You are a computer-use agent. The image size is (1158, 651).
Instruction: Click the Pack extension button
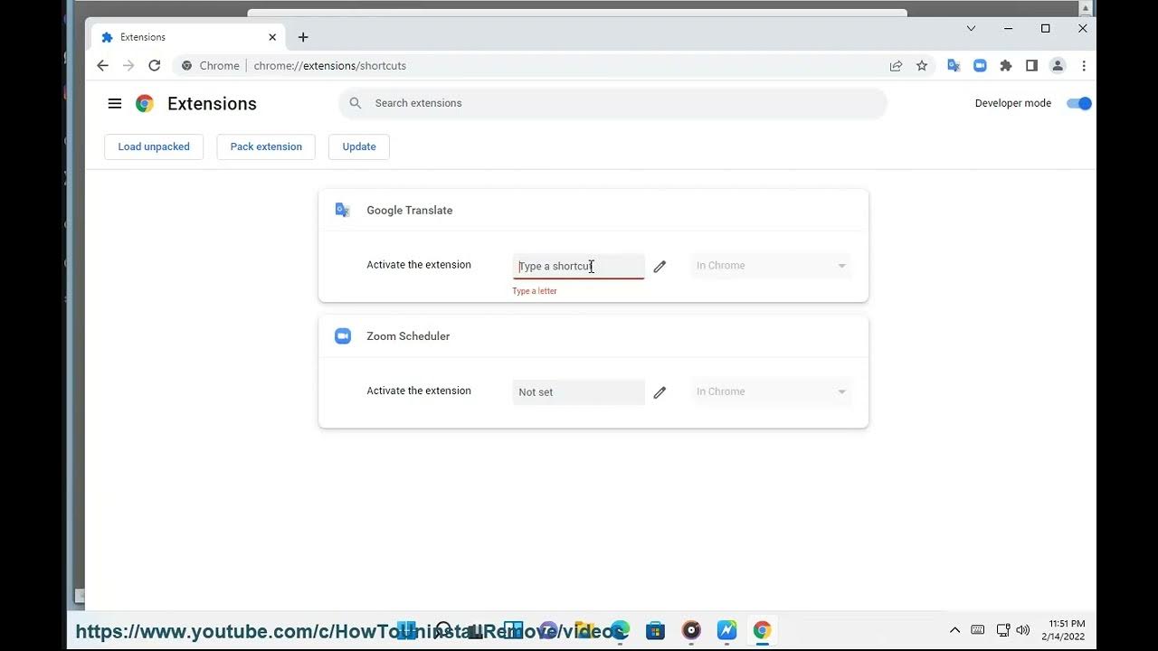point(266,146)
